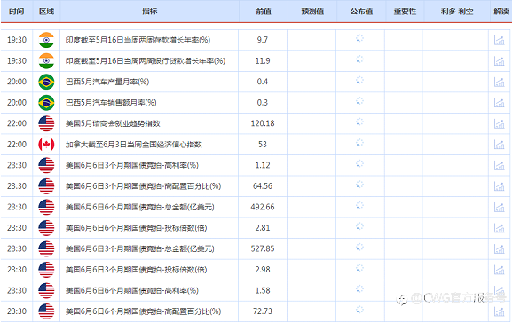This screenshot has width=513, height=323.
Task: Open 美国3个月期国债竞拍-高配置百分比 indicator
Action: pos(143,186)
